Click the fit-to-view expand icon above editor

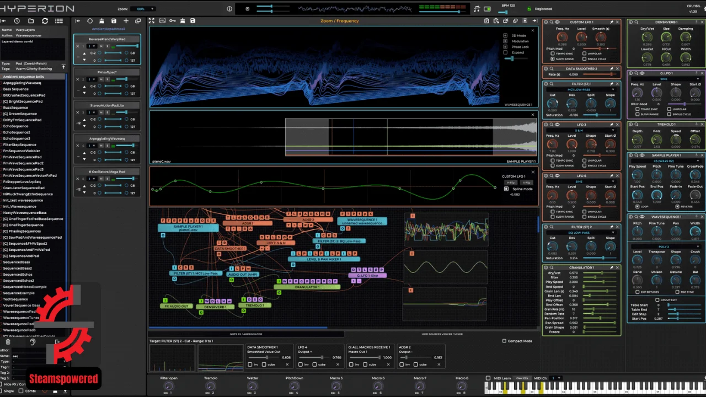(152, 21)
